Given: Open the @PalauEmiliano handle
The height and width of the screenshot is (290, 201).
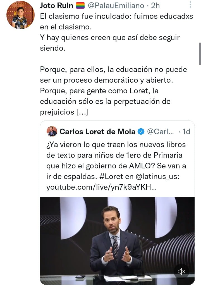Looking at the screenshot, I should [116, 5].
